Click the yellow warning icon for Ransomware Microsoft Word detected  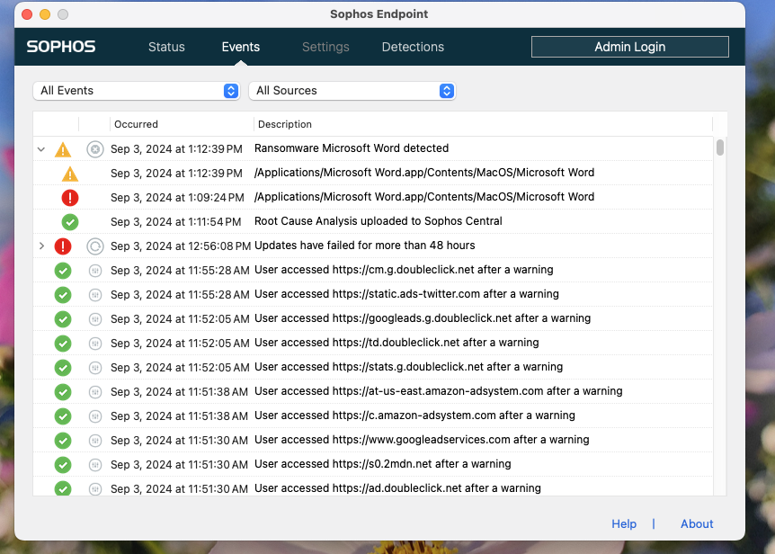coord(63,149)
